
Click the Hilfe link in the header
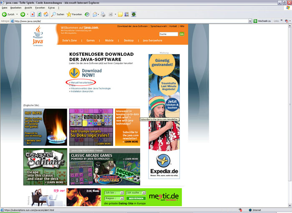coord(182,26)
